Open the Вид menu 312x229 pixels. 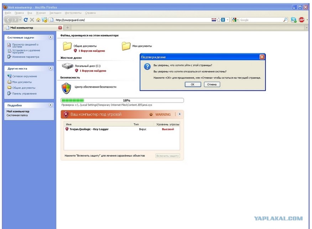(30, 13)
